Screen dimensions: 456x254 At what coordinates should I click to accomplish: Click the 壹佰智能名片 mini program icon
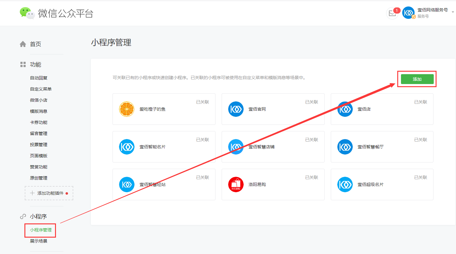(127, 147)
